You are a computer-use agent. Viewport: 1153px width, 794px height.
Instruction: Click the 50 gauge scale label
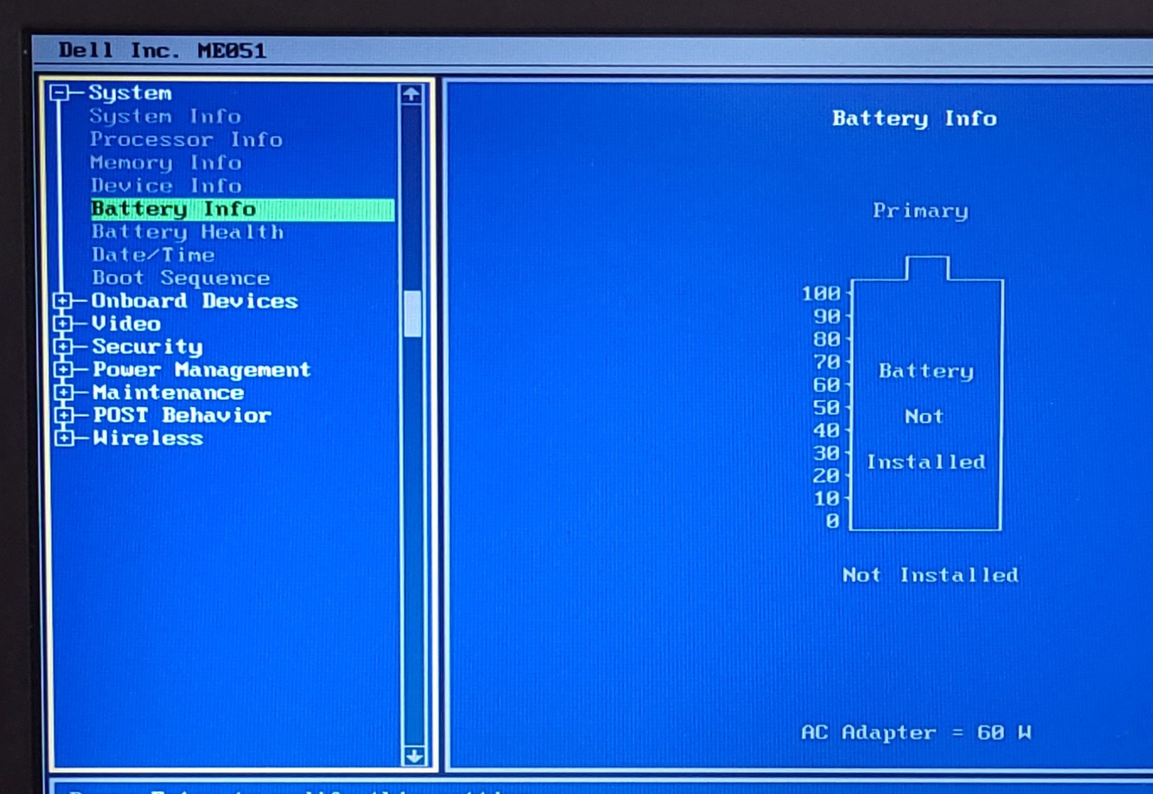tap(827, 407)
